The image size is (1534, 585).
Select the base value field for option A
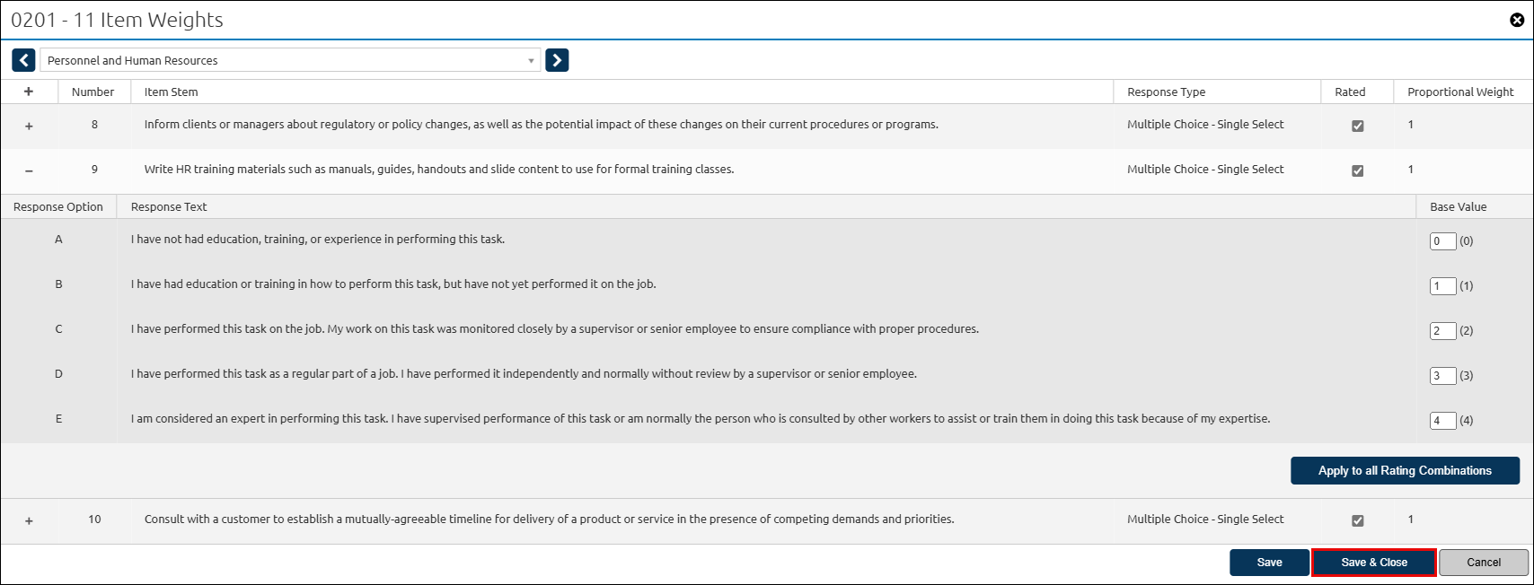[x=1442, y=240]
